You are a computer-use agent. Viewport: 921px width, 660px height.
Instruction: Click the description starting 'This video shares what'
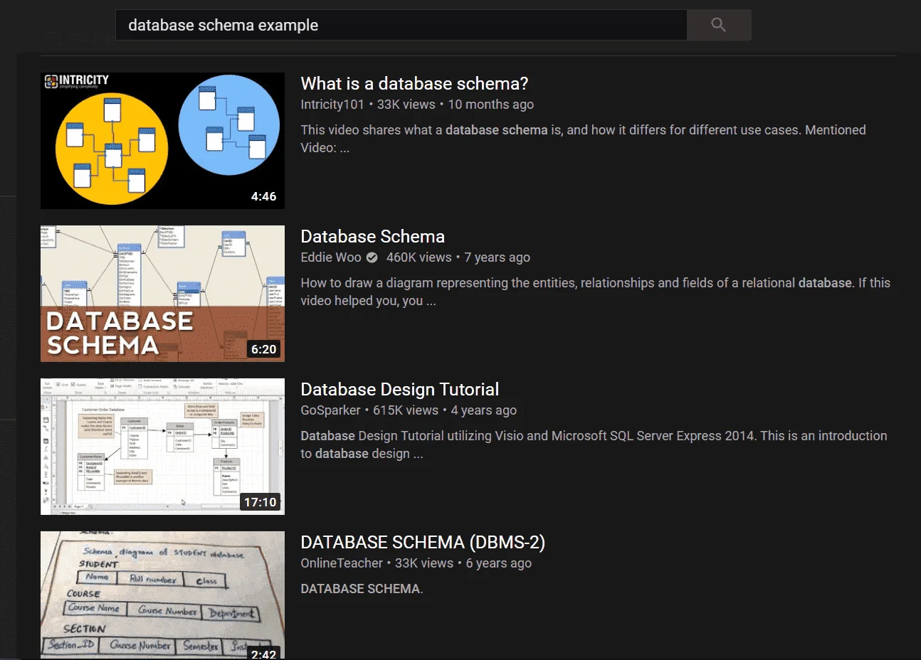(583, 139)
